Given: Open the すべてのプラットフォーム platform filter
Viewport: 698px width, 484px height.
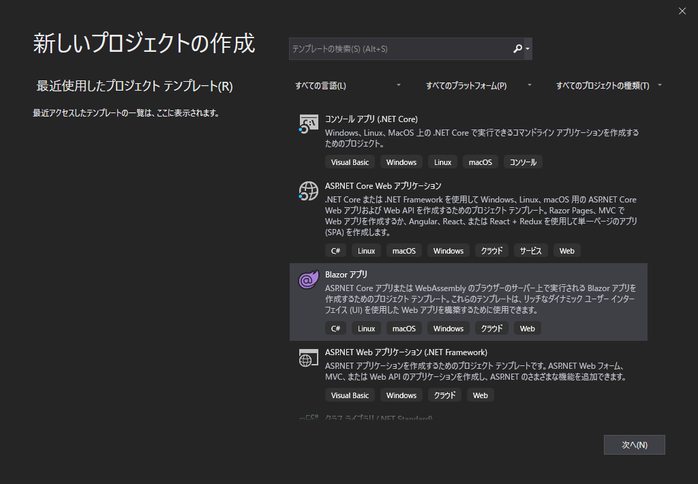Looking at the screenshot, I should [x=479, y=85].
